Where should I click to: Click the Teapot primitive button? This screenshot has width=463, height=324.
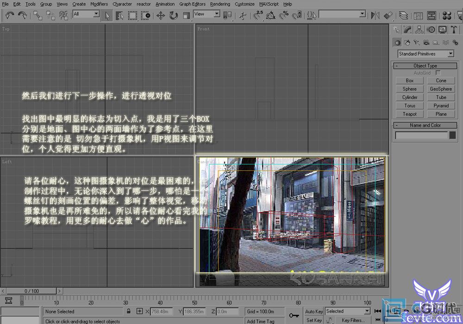(x=410, y=114)
